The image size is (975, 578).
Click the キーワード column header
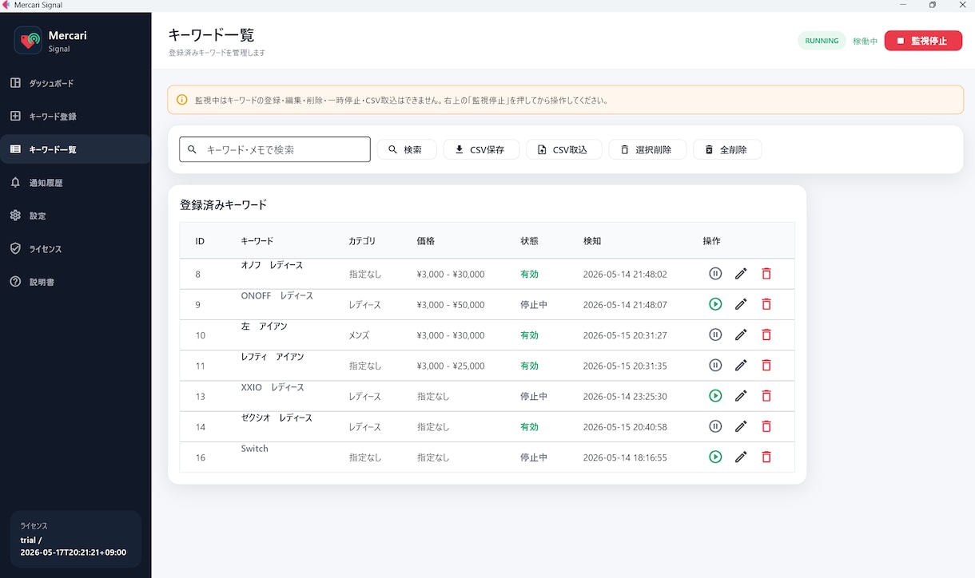[x=257, y=241]
